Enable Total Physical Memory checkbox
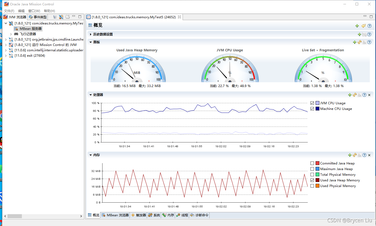This screenshot has height=226, width=376. click(x=312, y=175)
